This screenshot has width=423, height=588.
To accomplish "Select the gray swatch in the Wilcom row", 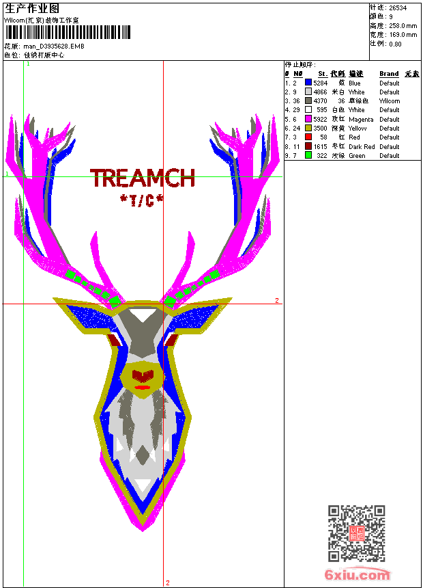I will click(308, 101).
